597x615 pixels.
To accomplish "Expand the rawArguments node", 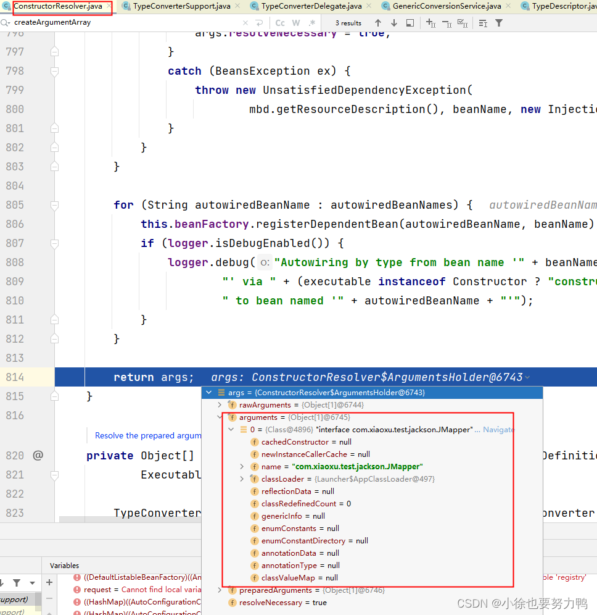I will [220, 405].
